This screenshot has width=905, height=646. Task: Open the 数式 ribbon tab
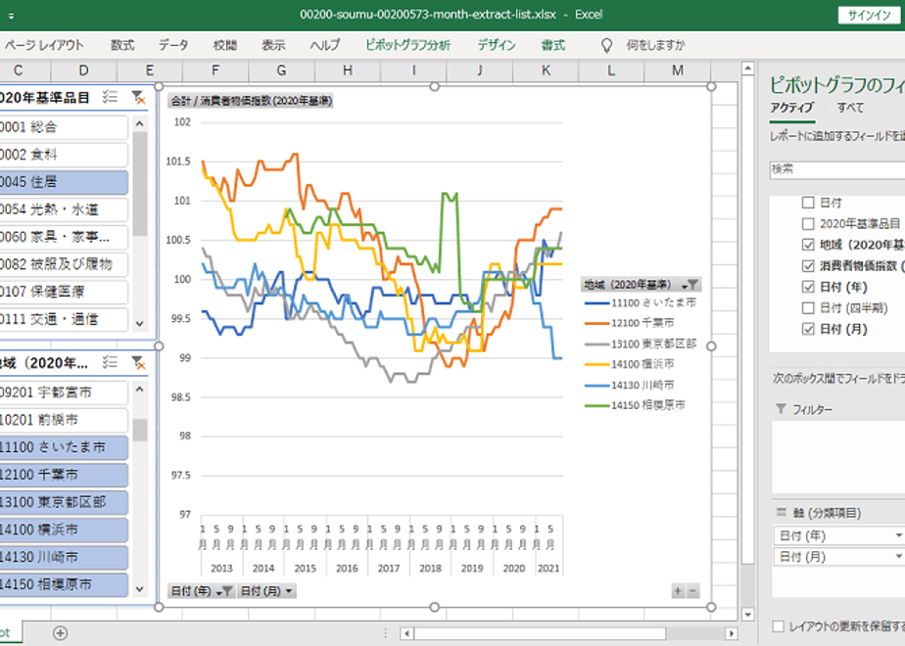(x=122, y=45)
